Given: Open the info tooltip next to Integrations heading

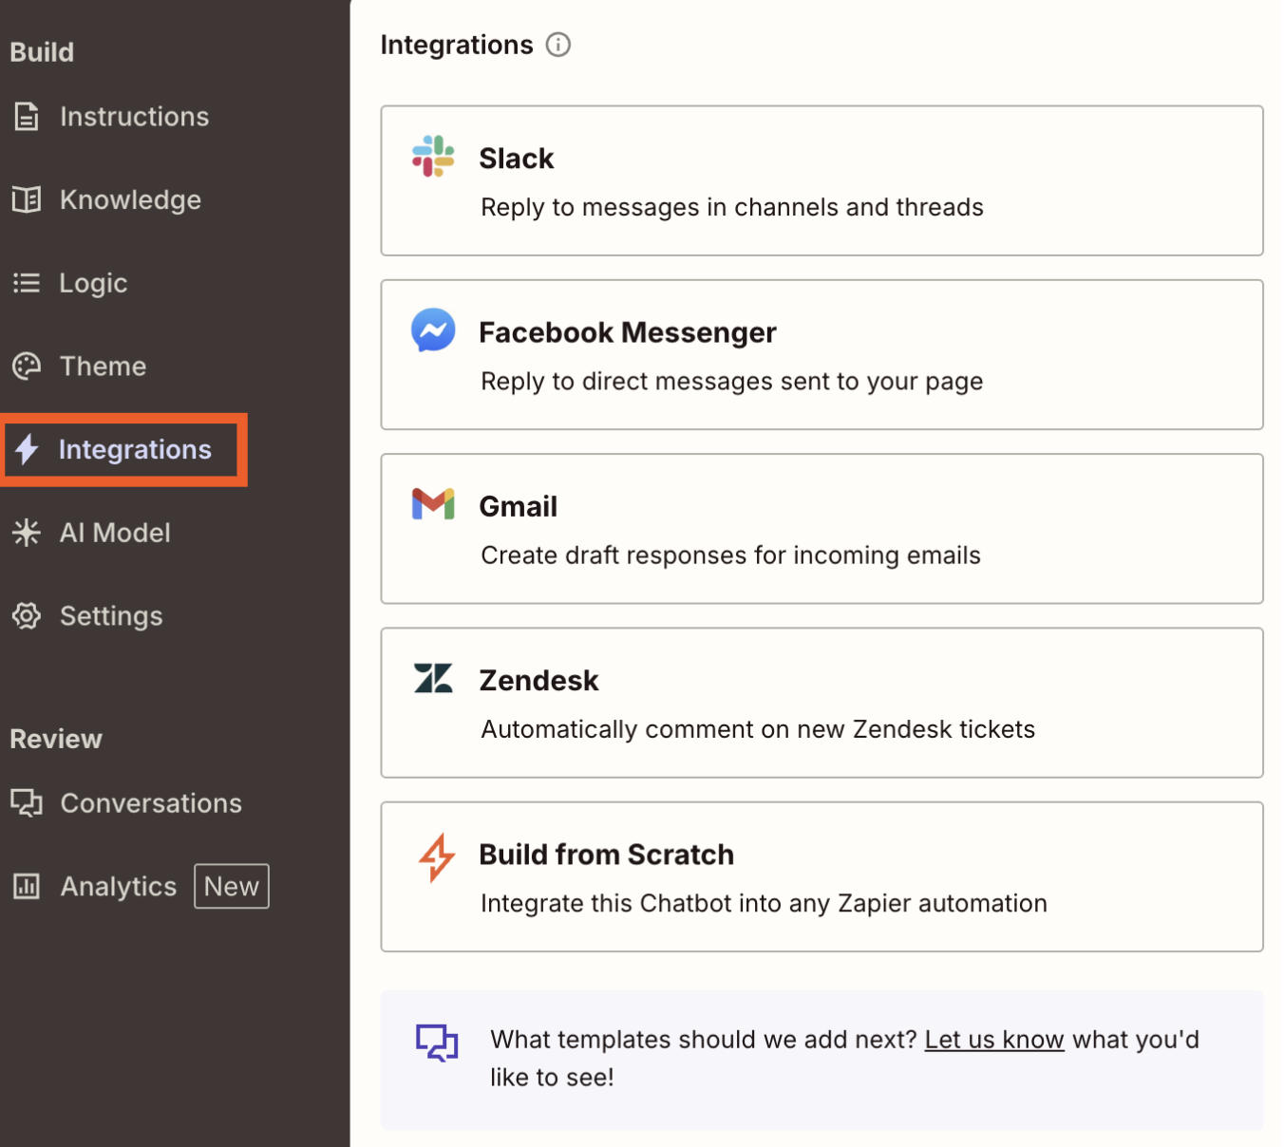Looking at the screenshot, I should coord(558,45).
